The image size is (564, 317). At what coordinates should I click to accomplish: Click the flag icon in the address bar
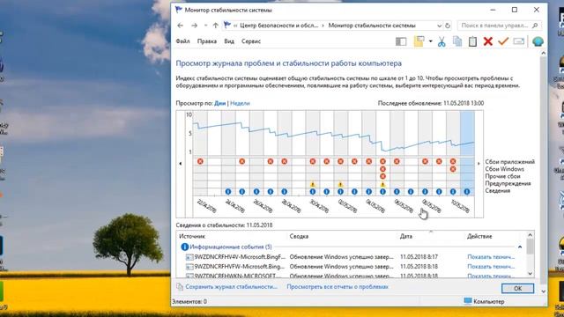[227, 26]
